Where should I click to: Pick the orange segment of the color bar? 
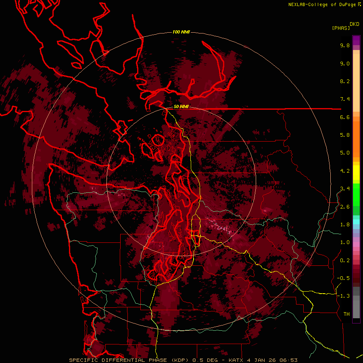pos(356,140)
